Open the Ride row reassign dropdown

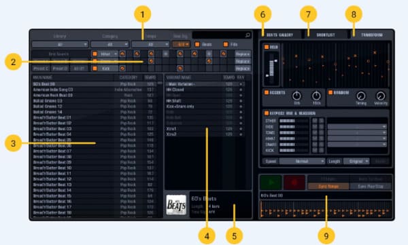coord(357,126)
